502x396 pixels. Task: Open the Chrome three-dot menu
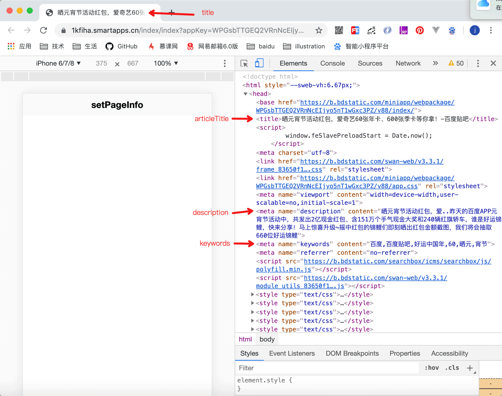[491, 31]
